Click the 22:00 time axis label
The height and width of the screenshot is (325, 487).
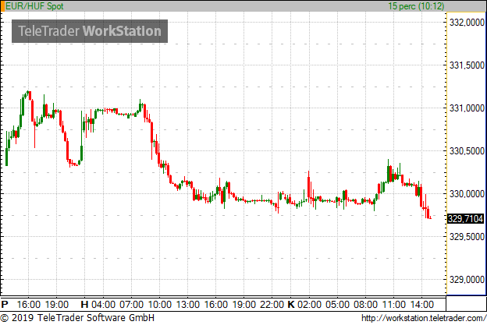coord(272,305)
